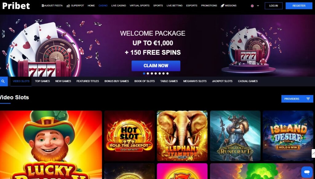
Task: Select the last banner carousel dot
Action: tap(168, 74)
